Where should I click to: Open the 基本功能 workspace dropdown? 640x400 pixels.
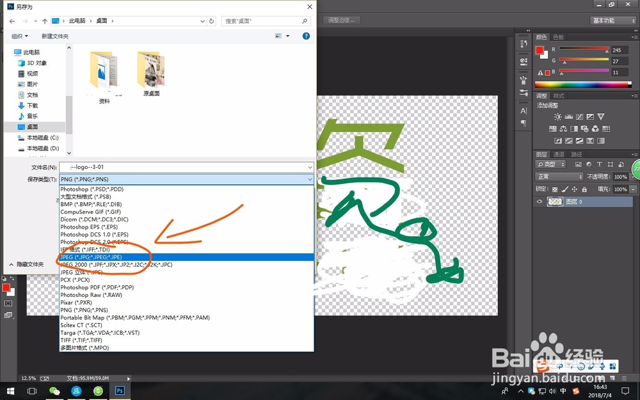[x=612, y=20]
